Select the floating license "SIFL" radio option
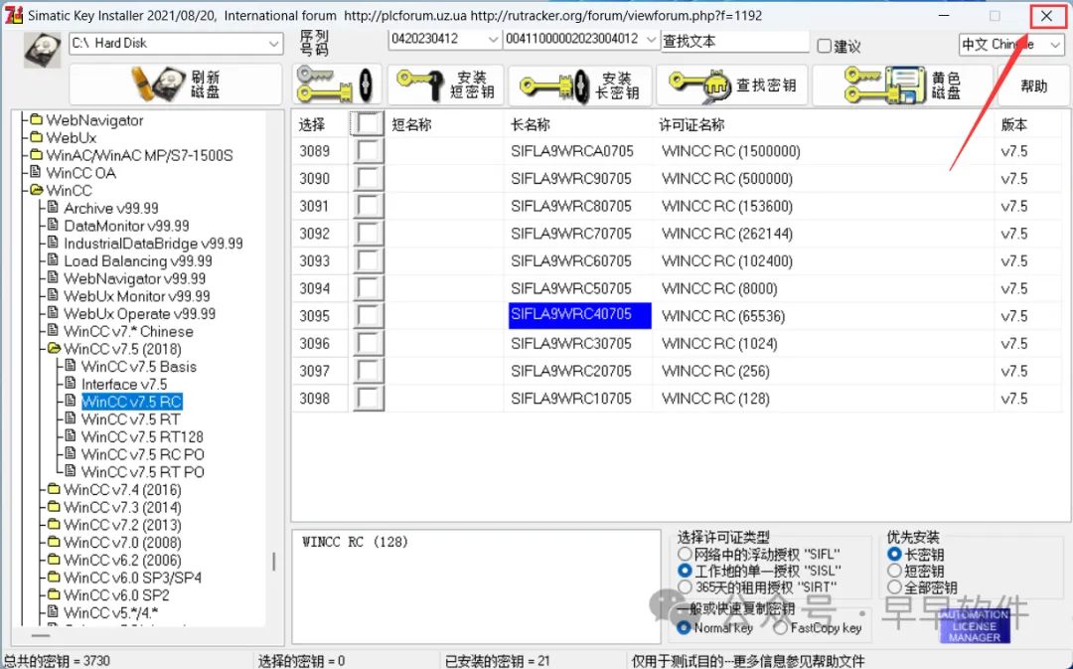 685,554
